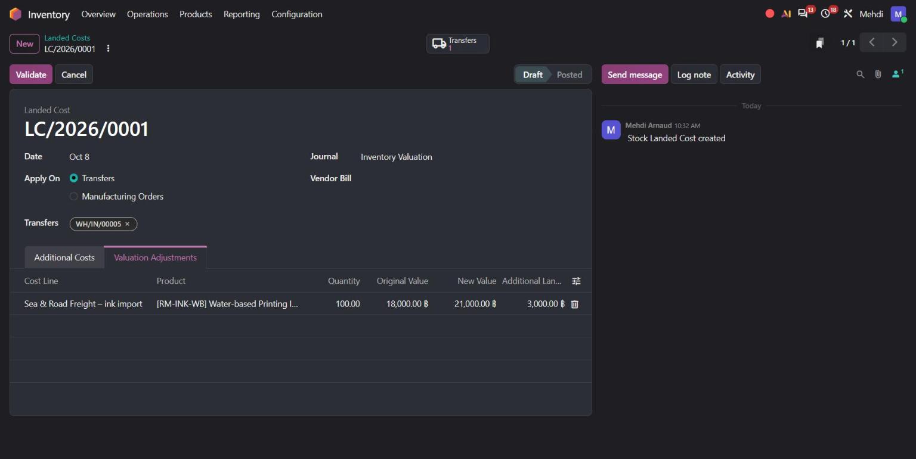This screenshot has height=459, width=916.
Task: Search messages in the chatter
Action: click(x=860, y=75)
